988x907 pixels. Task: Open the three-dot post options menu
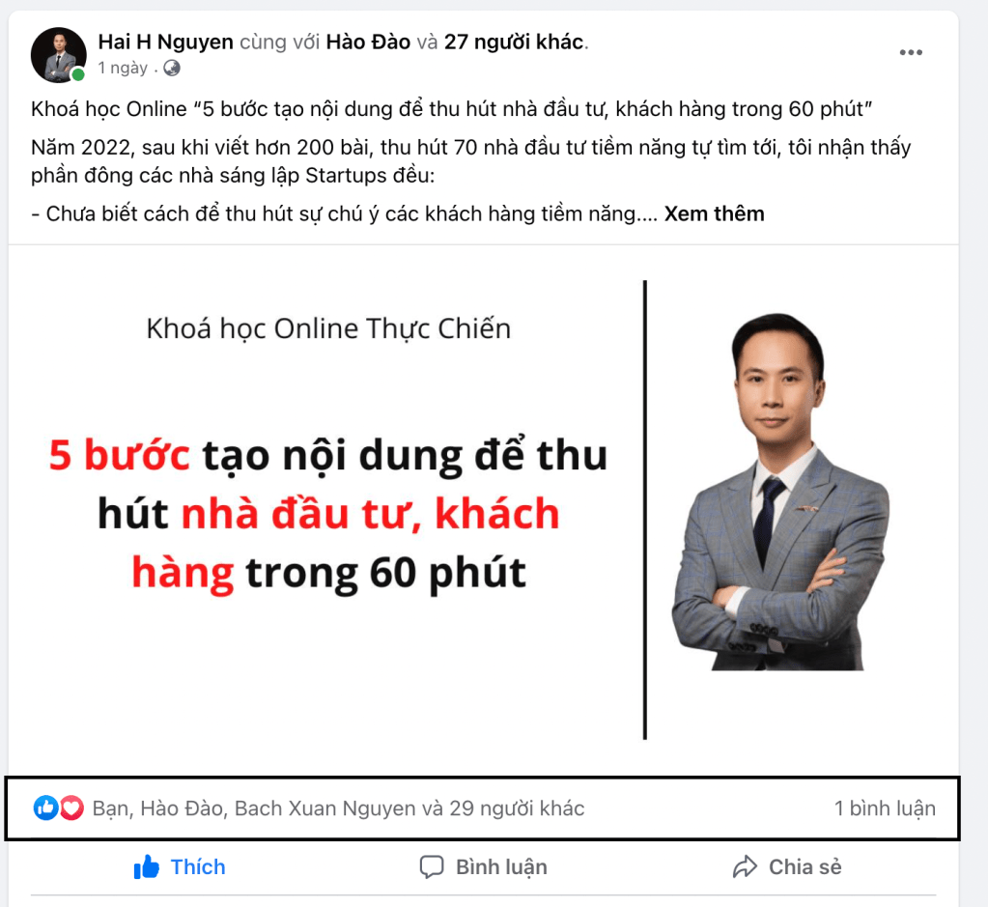click(911, 52)
